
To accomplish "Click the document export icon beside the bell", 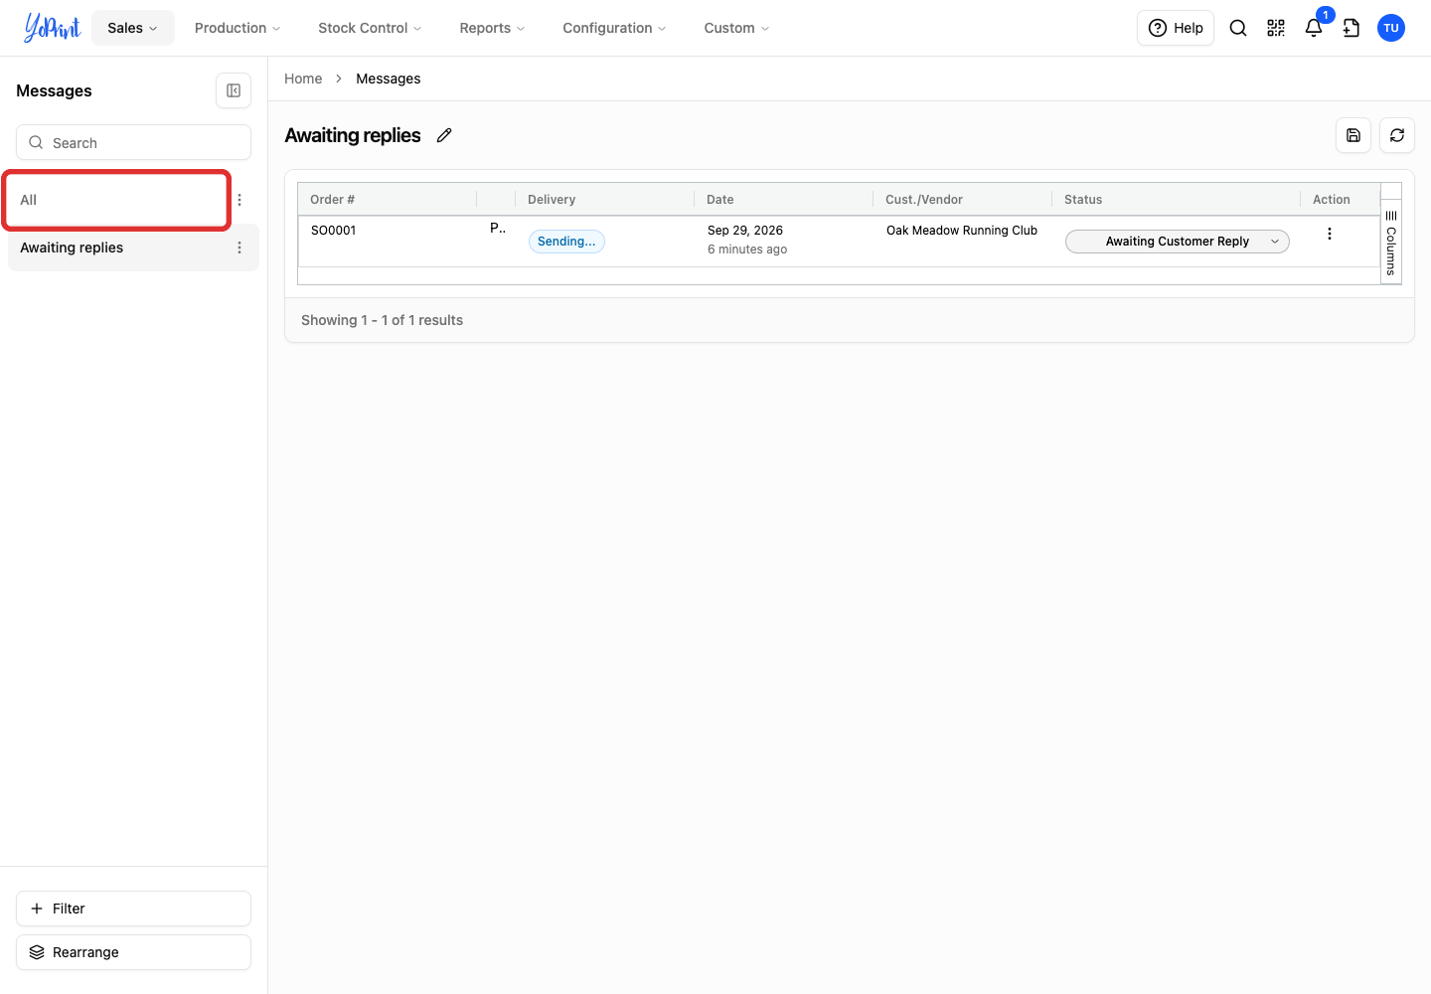I will 1351,28.
